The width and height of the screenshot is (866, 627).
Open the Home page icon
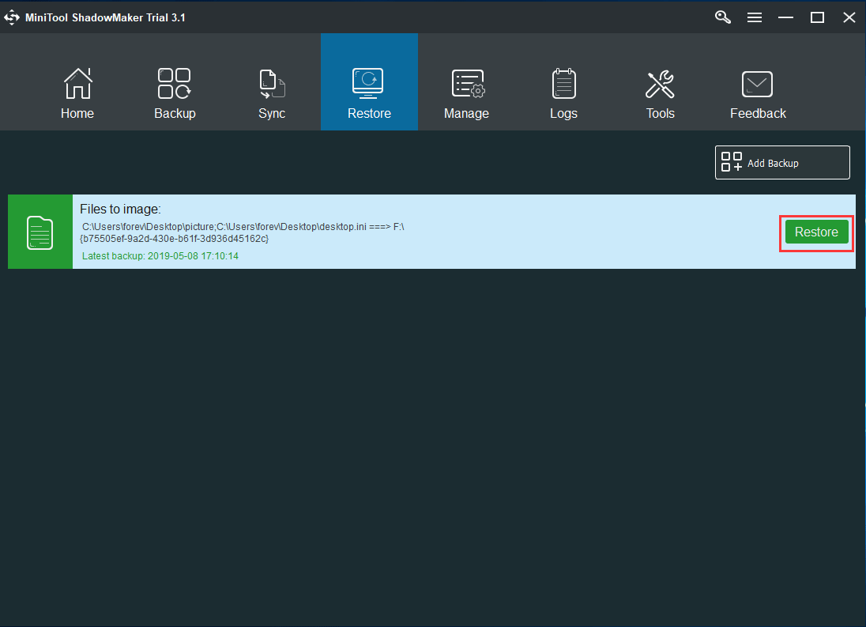click(x=77, y=84)
